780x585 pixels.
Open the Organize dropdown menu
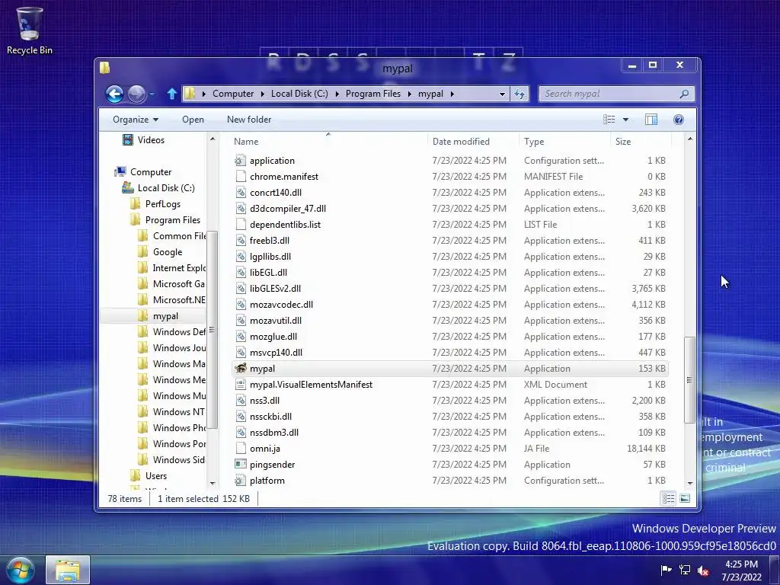tap(136, 120)
